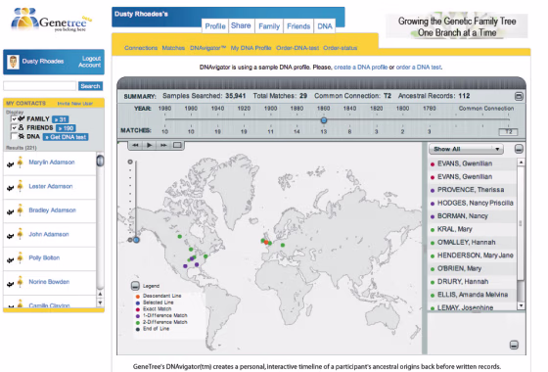548x372 pixels.
Task: Click names list scroll up arrow
Action: (x=521, y=163)
